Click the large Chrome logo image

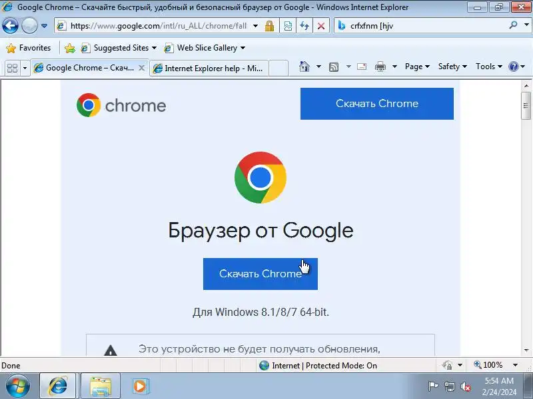(x=261, y=178)
